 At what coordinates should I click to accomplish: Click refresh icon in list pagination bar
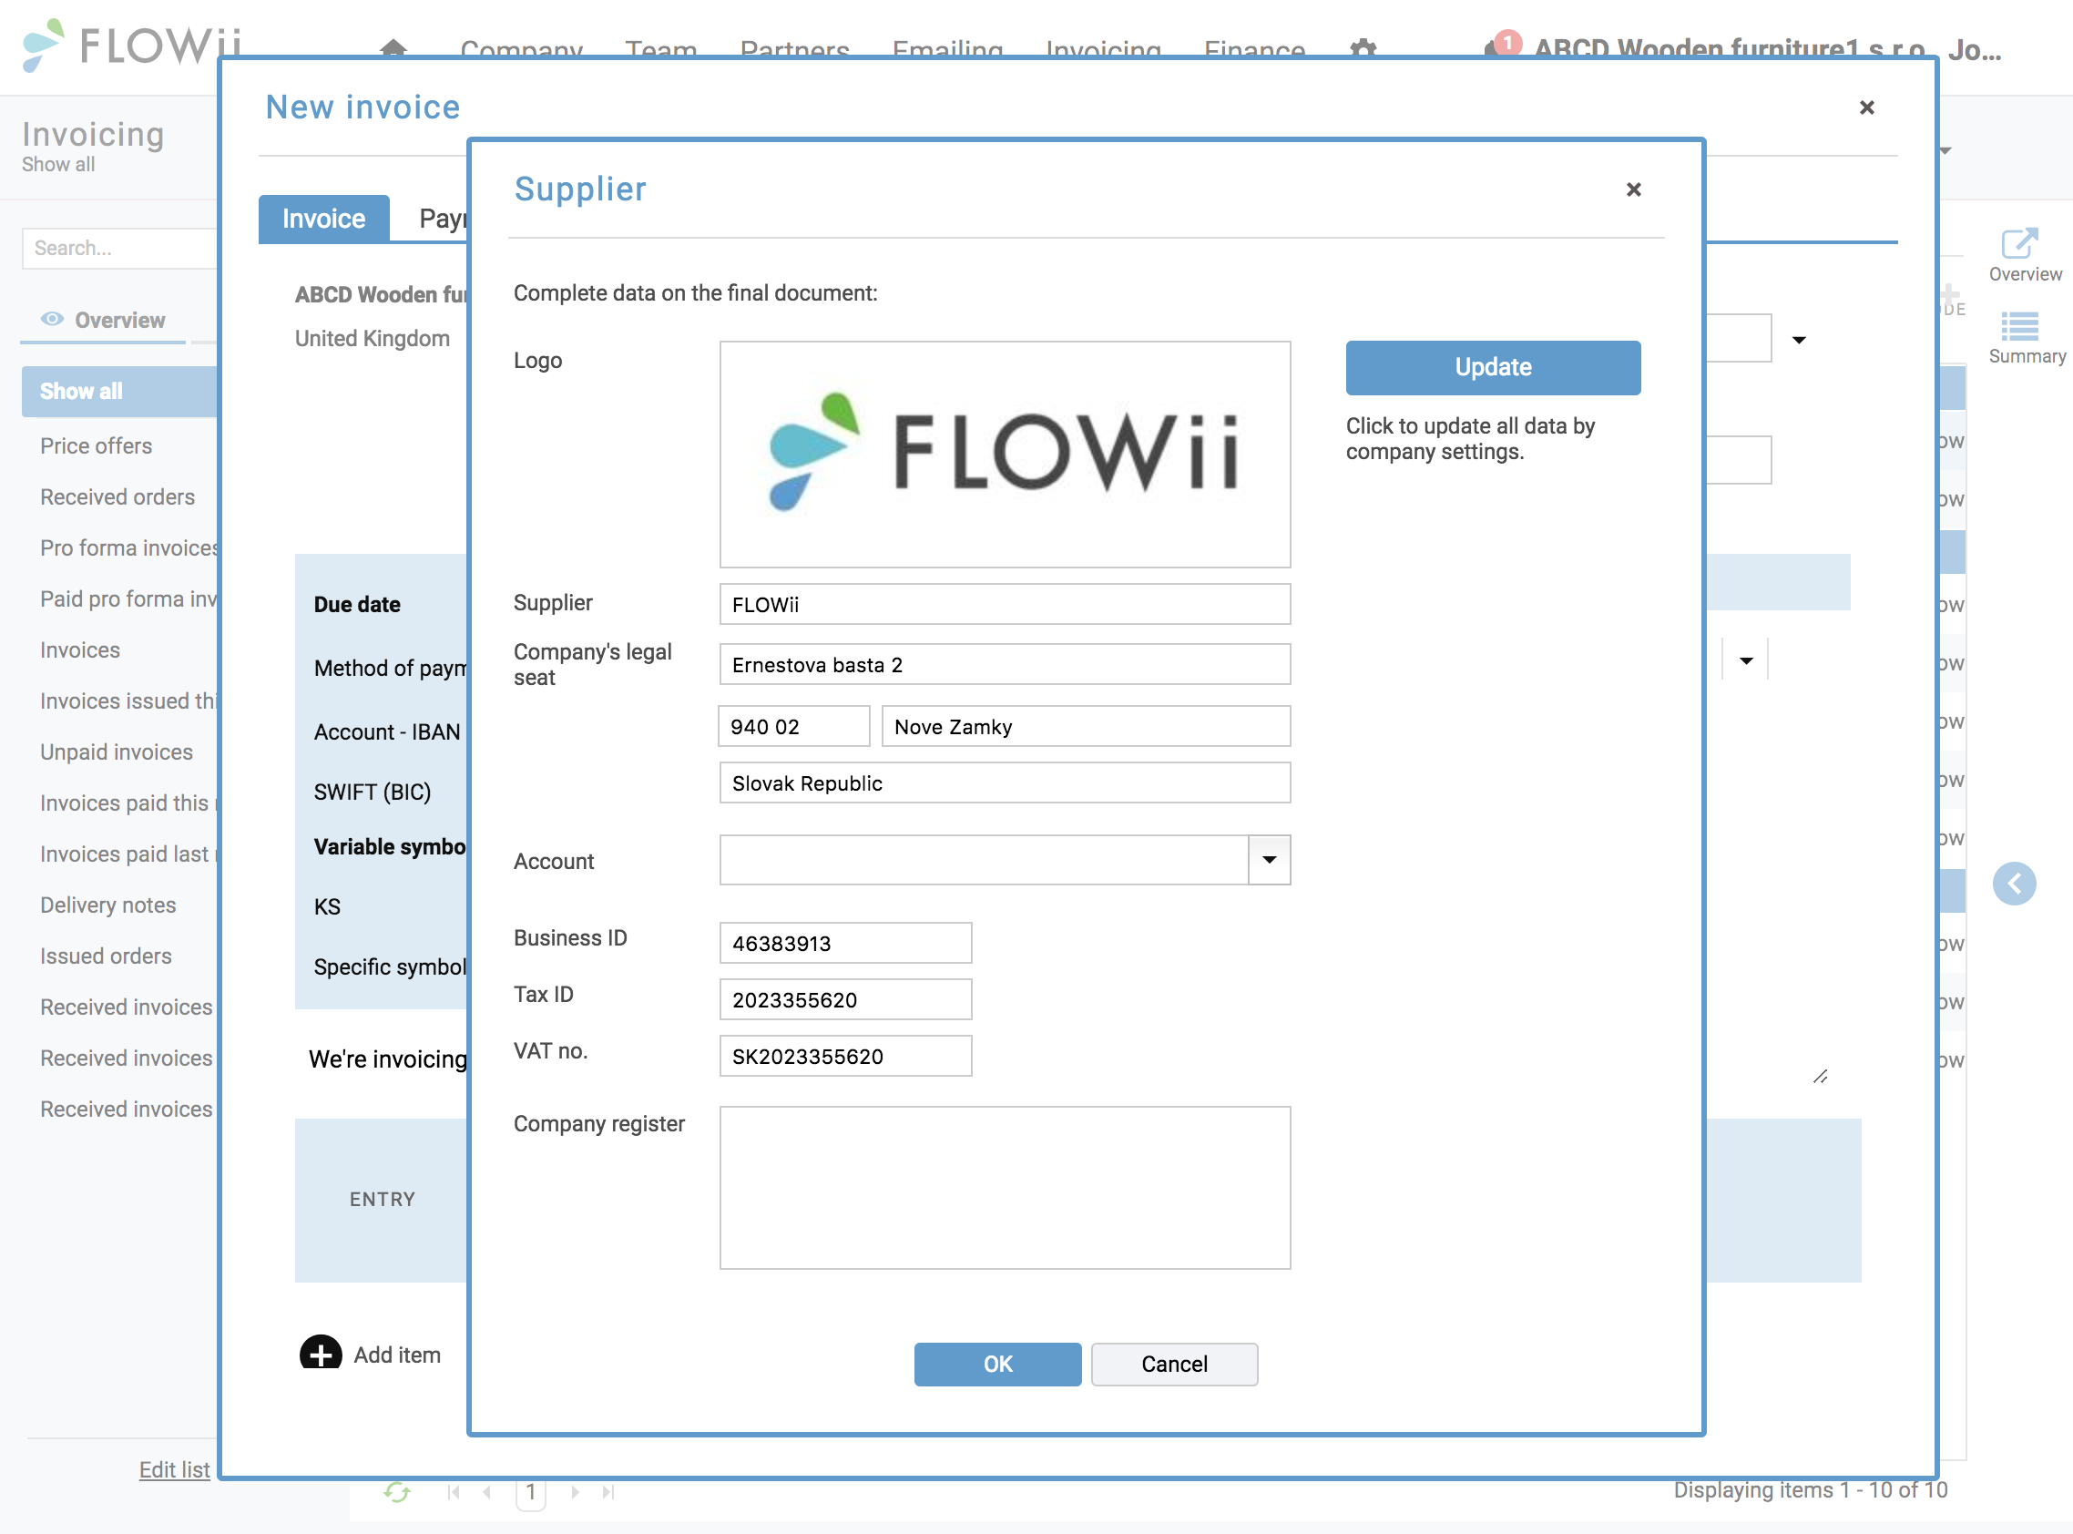point(396,1491)
